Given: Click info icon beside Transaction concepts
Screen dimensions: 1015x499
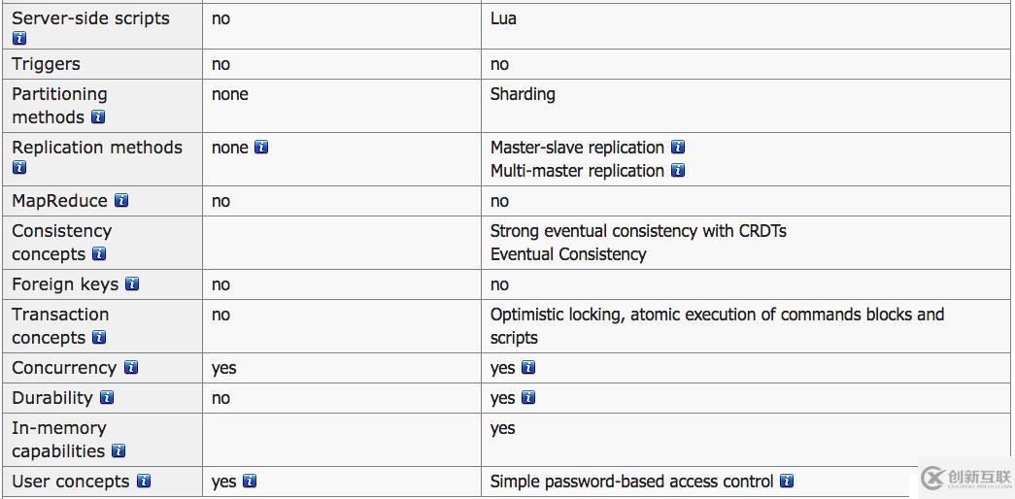Looking at the screenshot, I should click(x=99, y=338).
